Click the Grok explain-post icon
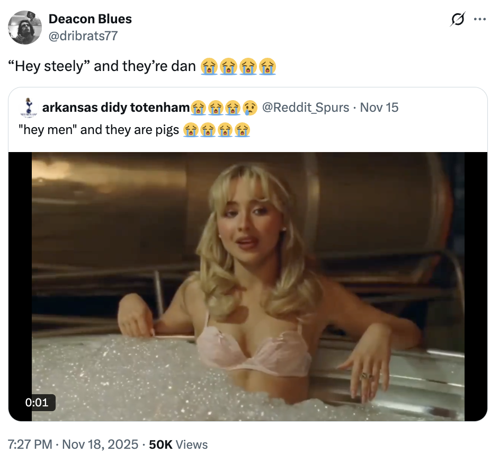 coord(456,20)
